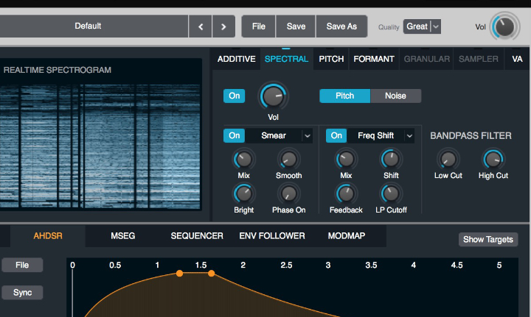Screen dimensions: 531x317
Task: Click the REALTIME SPECTROGRAM label
Action: click(58, 70)
